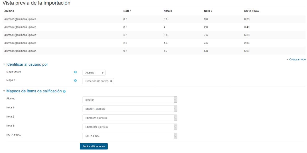This screenshot has width=307, height=153.
Task: Open the Nota 1 mapping dropdown
Action: [130, 109]
